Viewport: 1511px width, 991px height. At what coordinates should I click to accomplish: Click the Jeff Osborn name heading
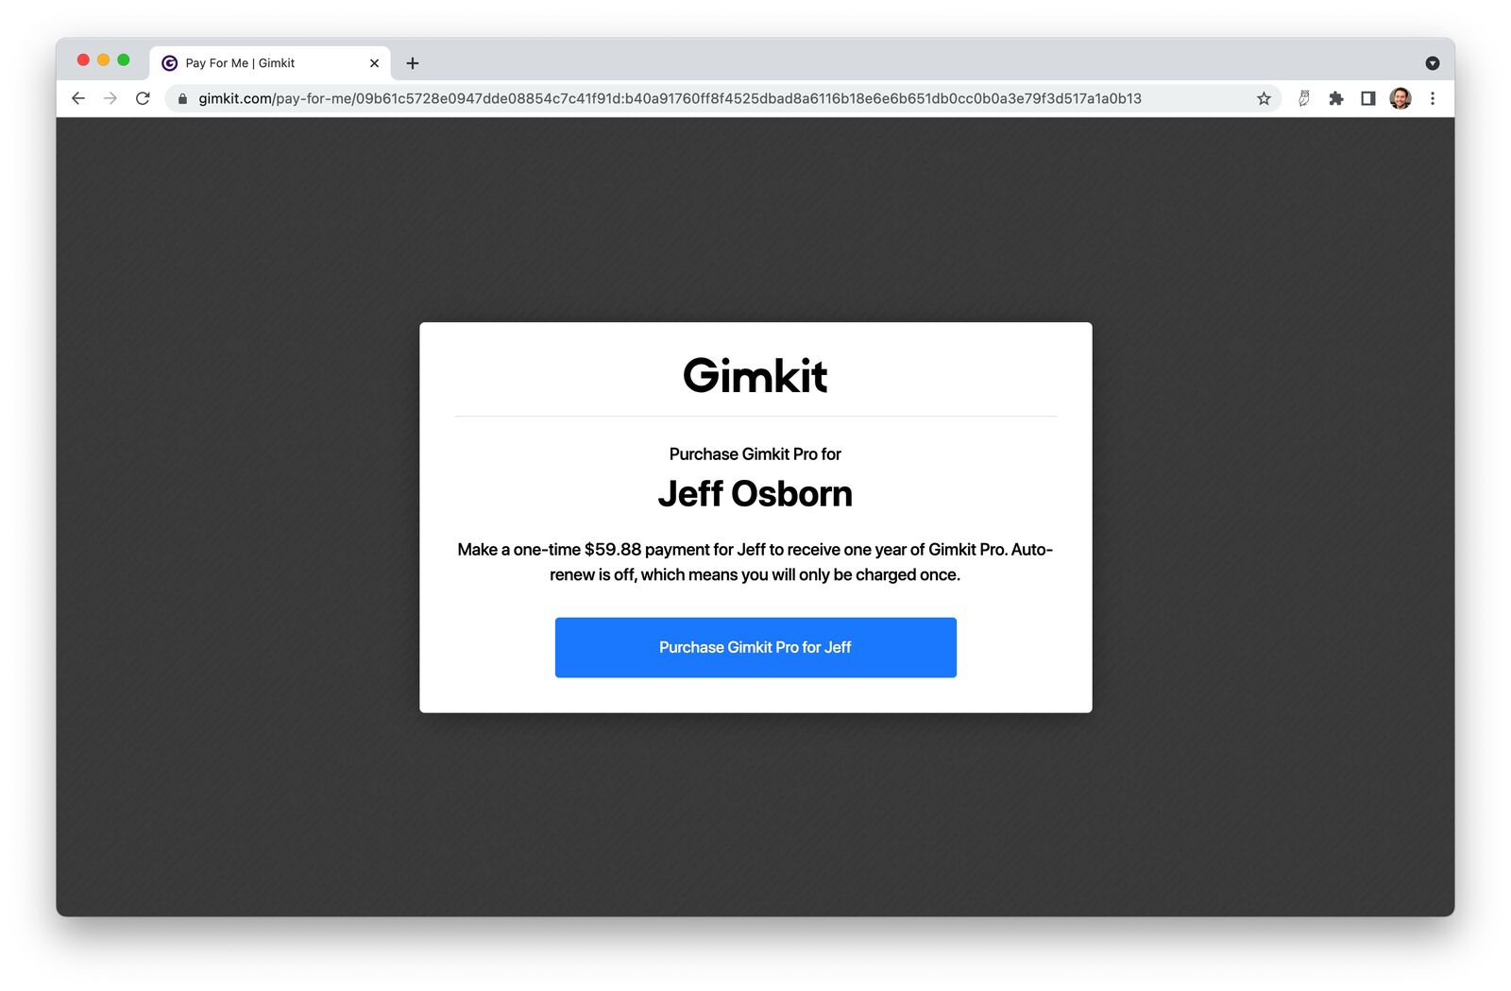(x=755, y=494)
